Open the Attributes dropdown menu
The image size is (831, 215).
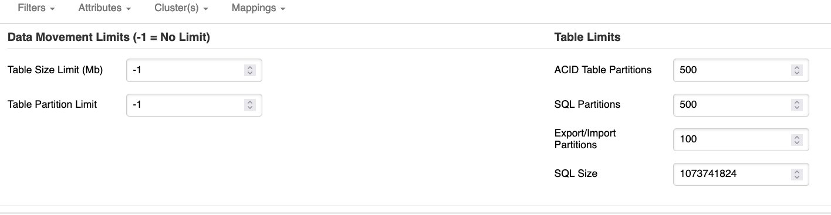point(104,9)
